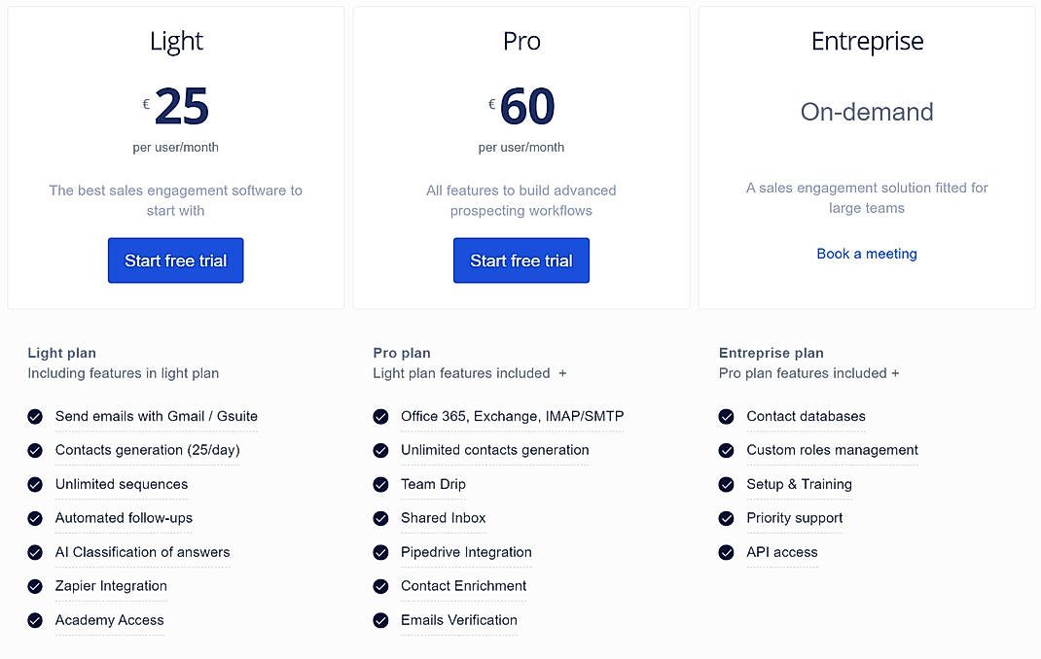Click the Entreprise plan card title

867,42
